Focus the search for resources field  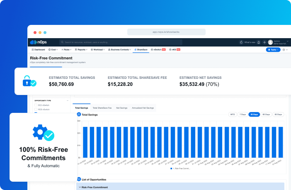(121, 42)
